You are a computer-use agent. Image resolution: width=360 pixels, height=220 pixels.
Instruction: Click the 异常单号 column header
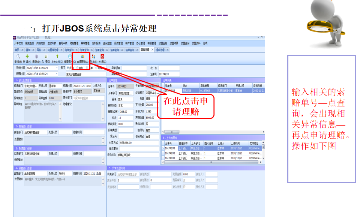pyautogui.click(x=208, y=85)
